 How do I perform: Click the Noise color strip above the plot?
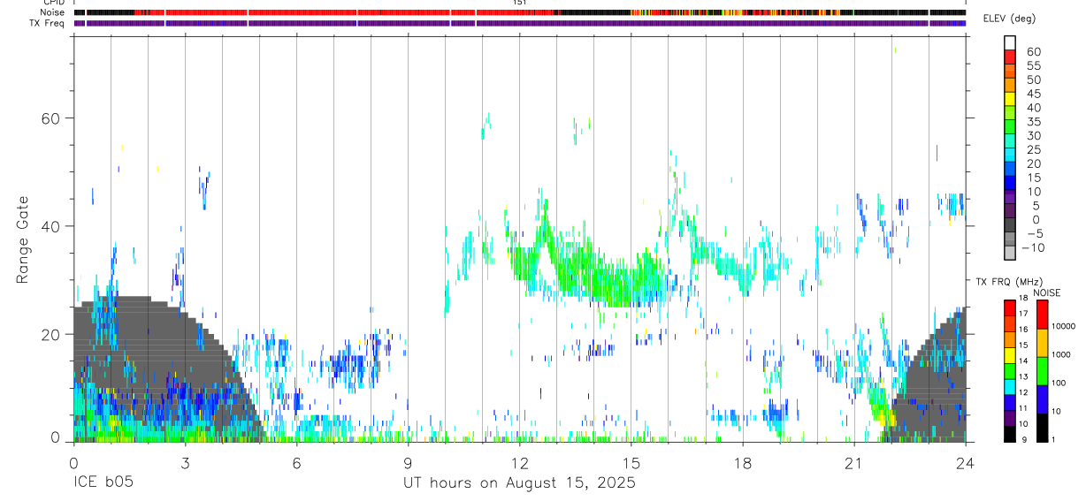point(519,12)
